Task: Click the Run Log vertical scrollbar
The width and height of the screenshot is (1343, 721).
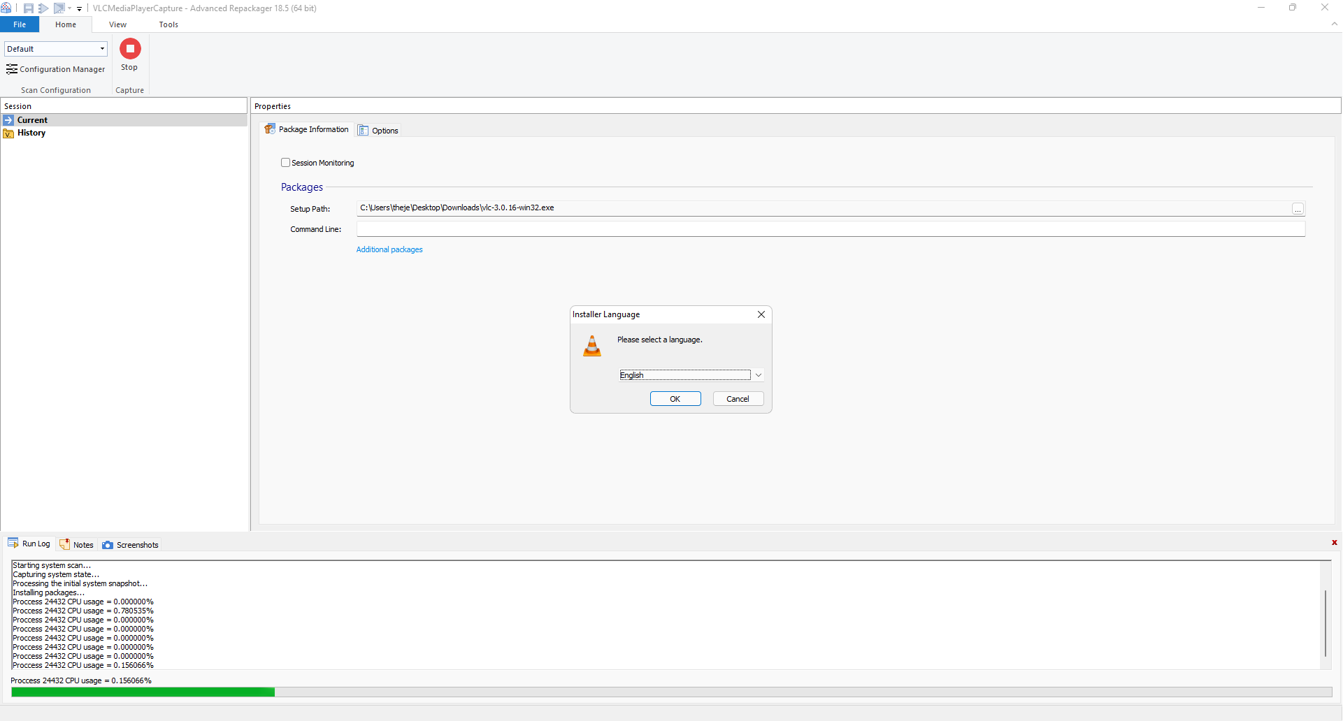Action: coord(1326,623)
